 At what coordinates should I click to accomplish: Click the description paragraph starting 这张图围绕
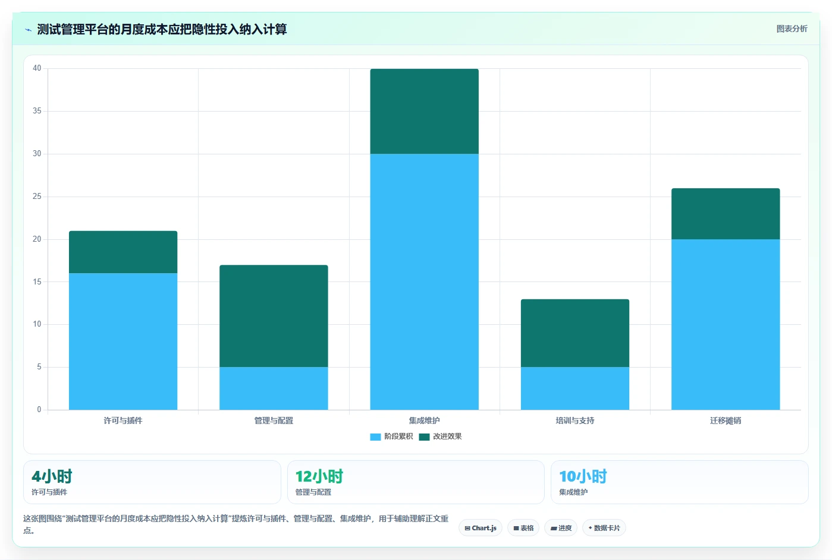(x=236, y=524)
